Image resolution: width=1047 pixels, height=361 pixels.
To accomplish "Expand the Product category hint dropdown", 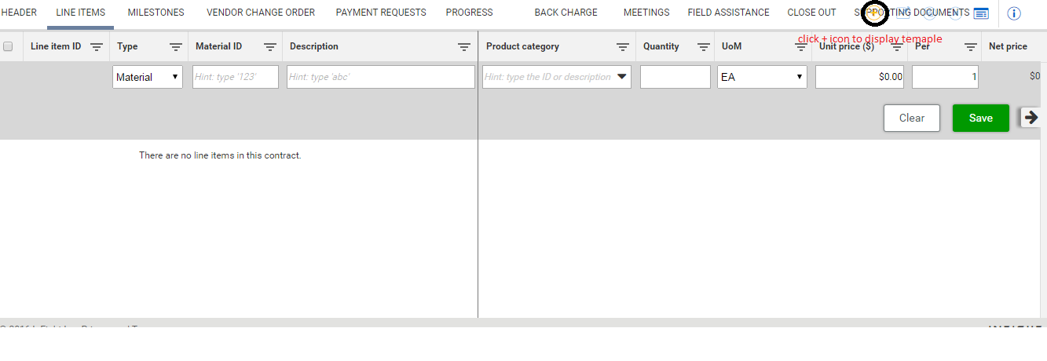I will (x=622, y=77).
